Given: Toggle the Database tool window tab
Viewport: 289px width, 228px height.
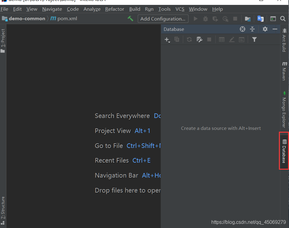Looking at the screenshot, I should pyautogui.click(x=284, y=151).
